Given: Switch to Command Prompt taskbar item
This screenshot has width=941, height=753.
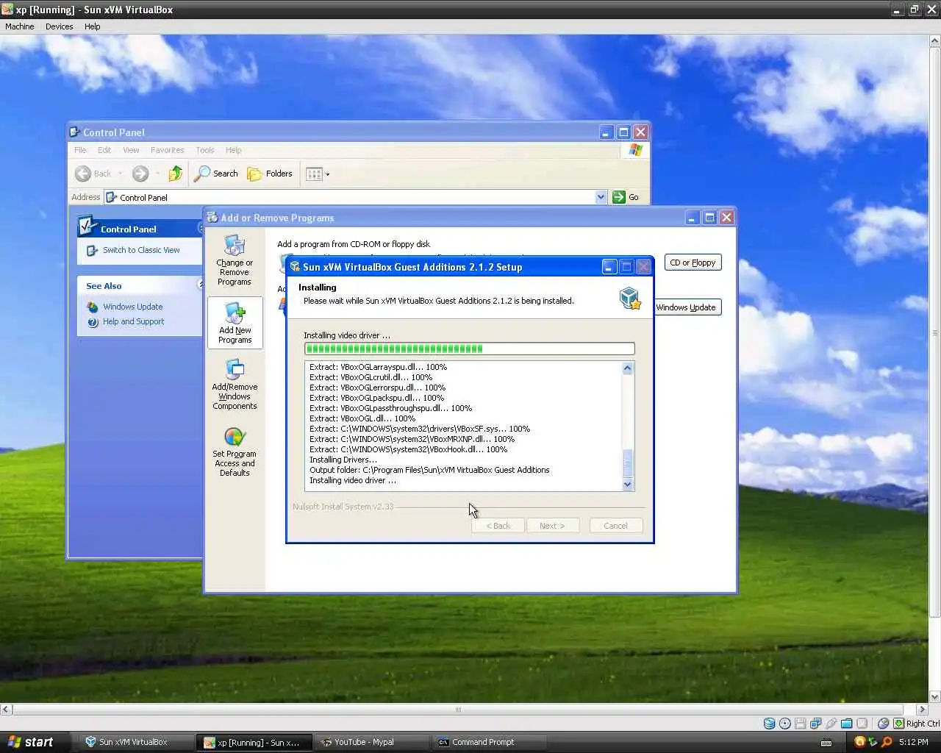Looking at the screenshot, I should click(490, 742).
